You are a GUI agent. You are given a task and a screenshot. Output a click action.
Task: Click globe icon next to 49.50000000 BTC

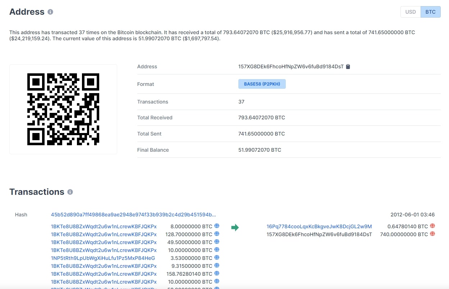pyautogui.click(x=217, y=242)
